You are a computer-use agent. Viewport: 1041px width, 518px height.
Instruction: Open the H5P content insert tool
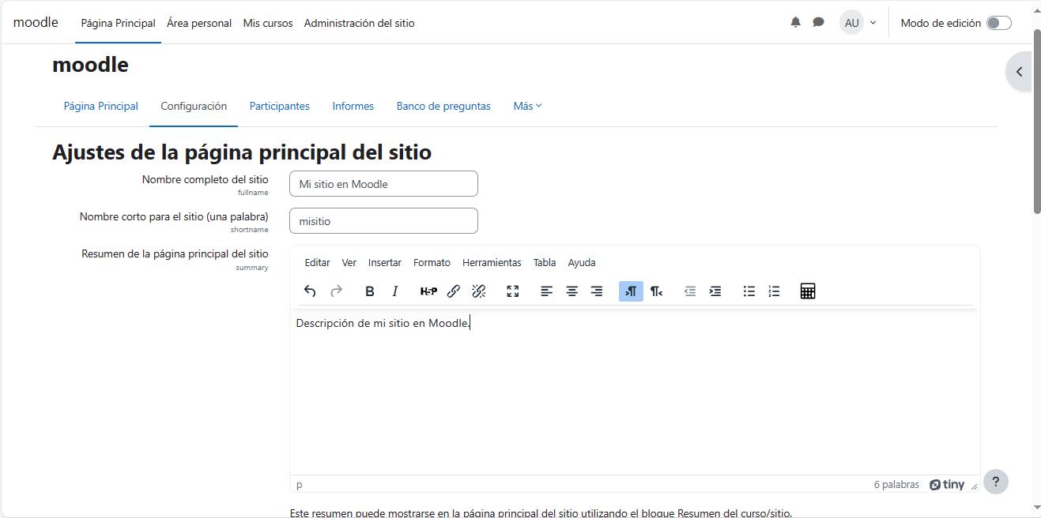[x=428, y=291]
